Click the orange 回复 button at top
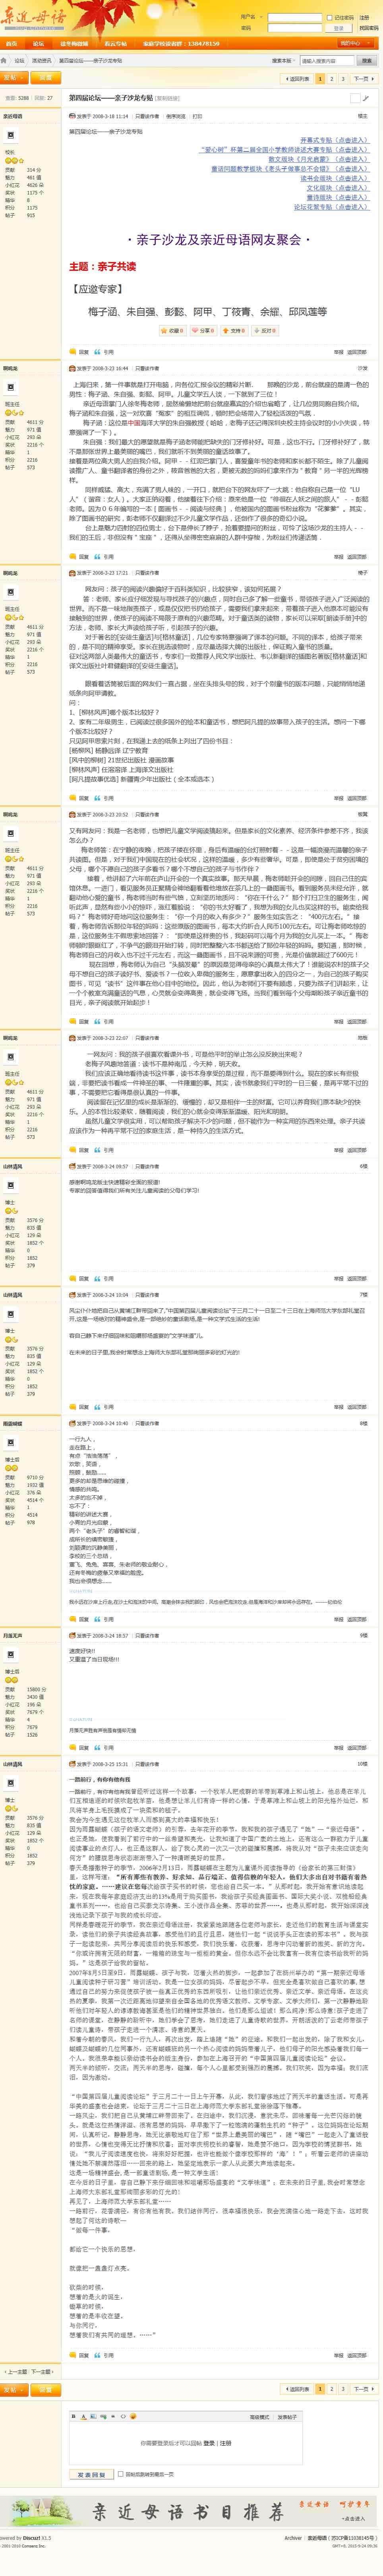The width and height of the screenshot is (383, 2576). (46, 77)
